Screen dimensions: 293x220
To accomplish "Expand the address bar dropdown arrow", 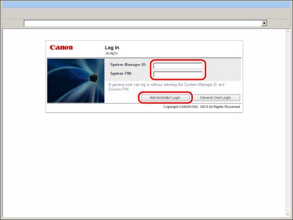I will point(264,23).
